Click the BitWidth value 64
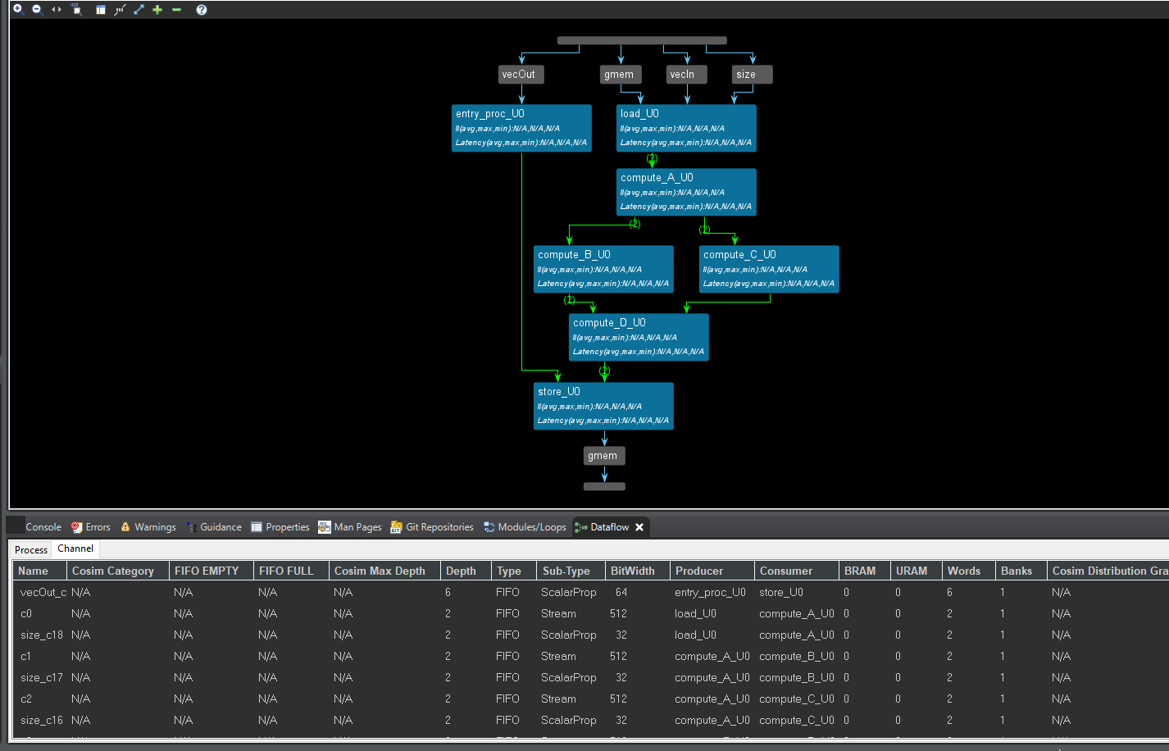 click(x=621, y=592)
